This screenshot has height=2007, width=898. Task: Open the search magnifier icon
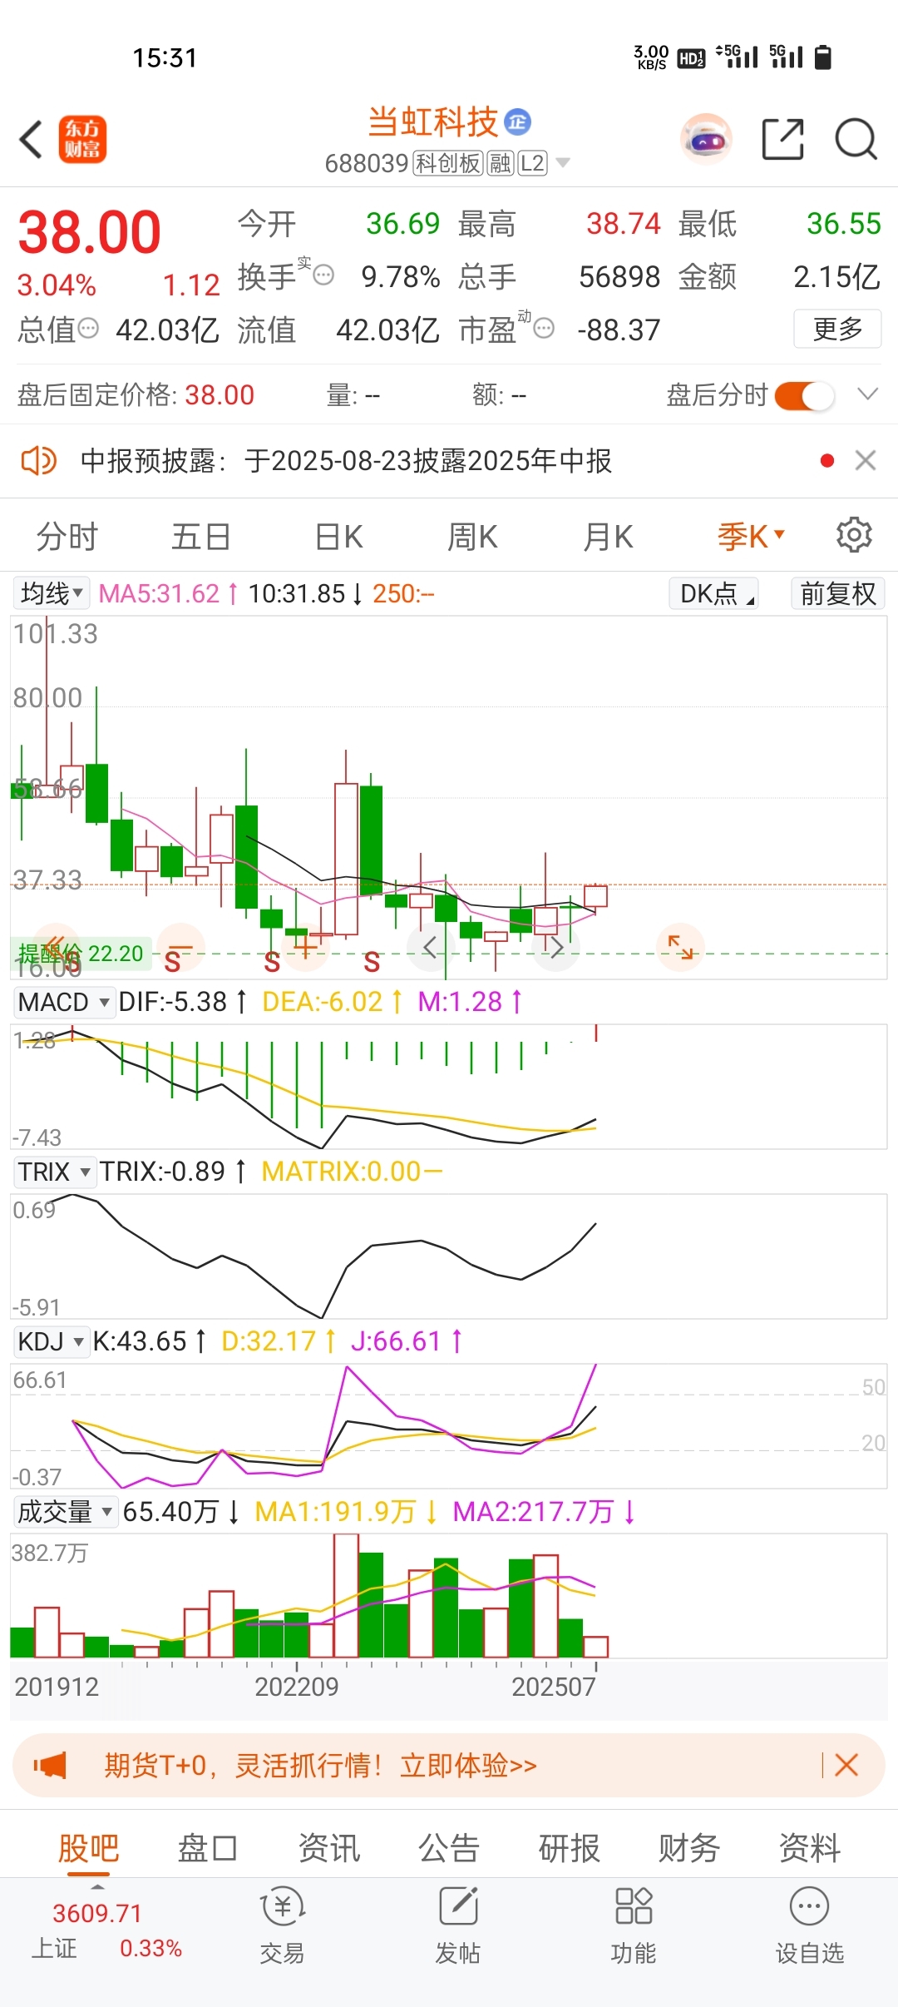[856, 139]
